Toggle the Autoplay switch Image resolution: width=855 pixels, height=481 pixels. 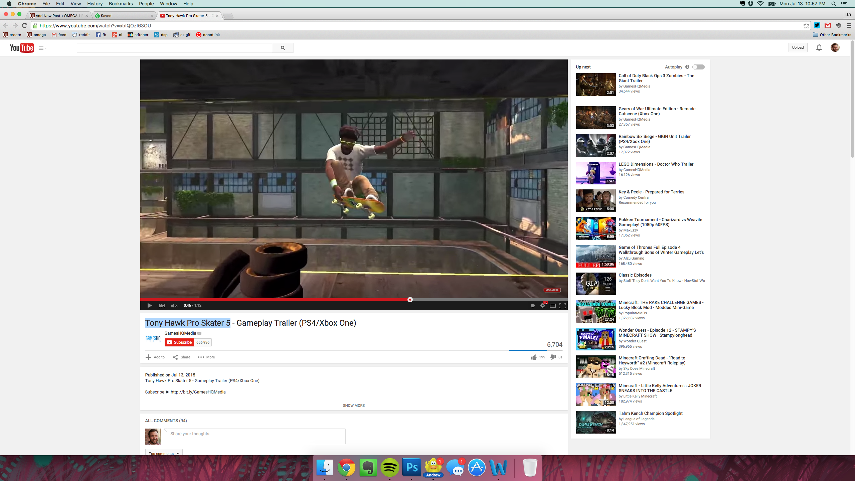(698, 67)
